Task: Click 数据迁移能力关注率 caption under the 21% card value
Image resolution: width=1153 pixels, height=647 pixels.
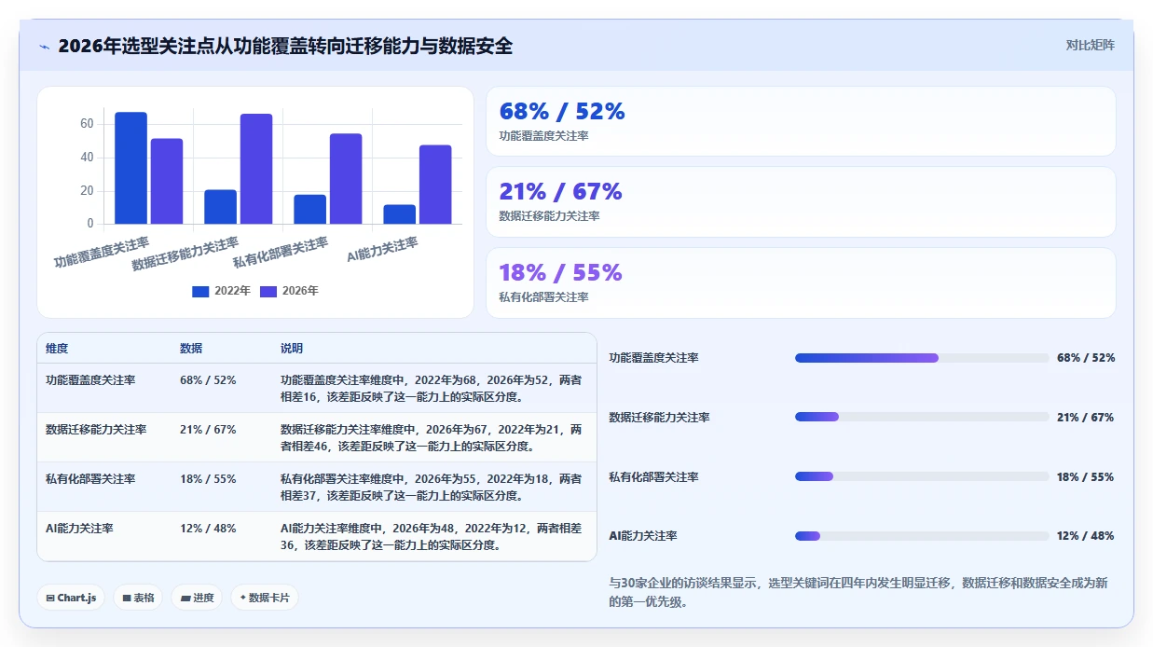Action: point(549,216)
